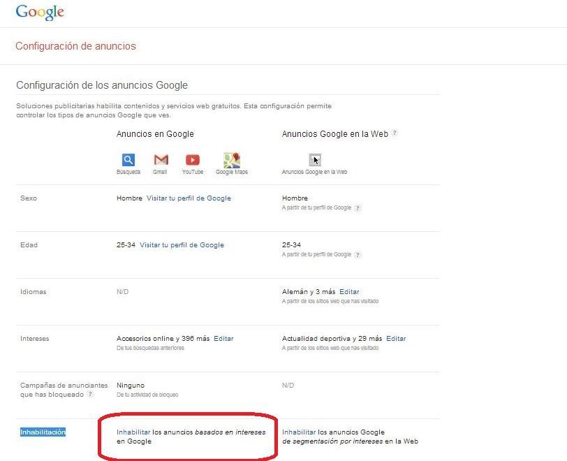567x461 pixels.
Task: Click the 'Intereses' row label
Action: click(35, 338)
